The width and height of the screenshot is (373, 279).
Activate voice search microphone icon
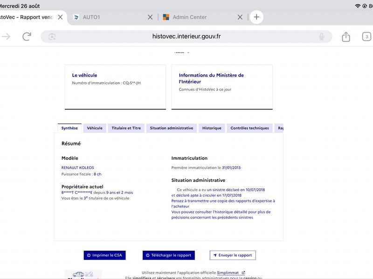pos(322,37)
